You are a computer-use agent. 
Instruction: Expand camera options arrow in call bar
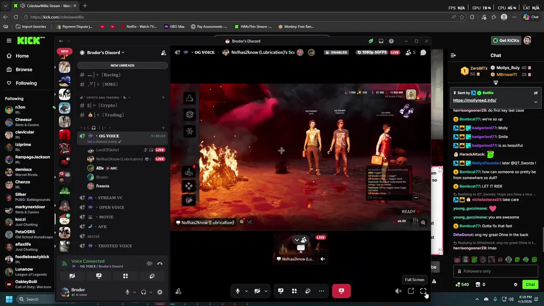266,291
